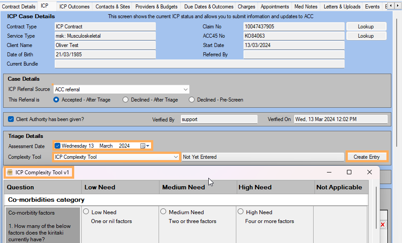Image resolution: width=402 pixels, height=243 pixels.
Task: Open the Providers & Budgets tab
Action: (x=156, y=7)
